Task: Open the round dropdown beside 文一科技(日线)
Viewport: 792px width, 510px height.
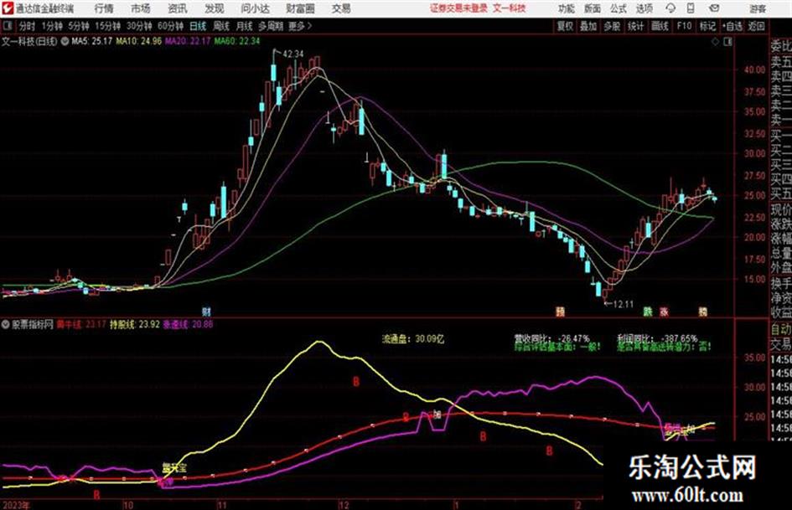Action: (65, 41)
